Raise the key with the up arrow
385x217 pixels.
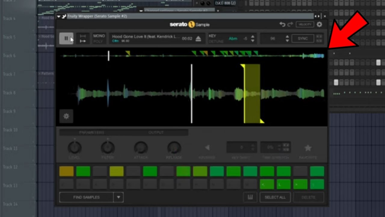click(253, 36)
